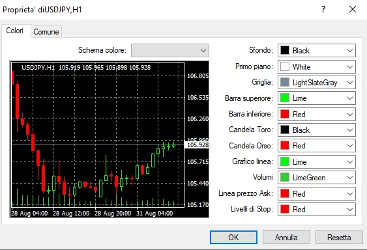Expand the Candela Toro dropdown arrow
The height and width of the screenshot is (250, 367).
click(x=350, y=130)
